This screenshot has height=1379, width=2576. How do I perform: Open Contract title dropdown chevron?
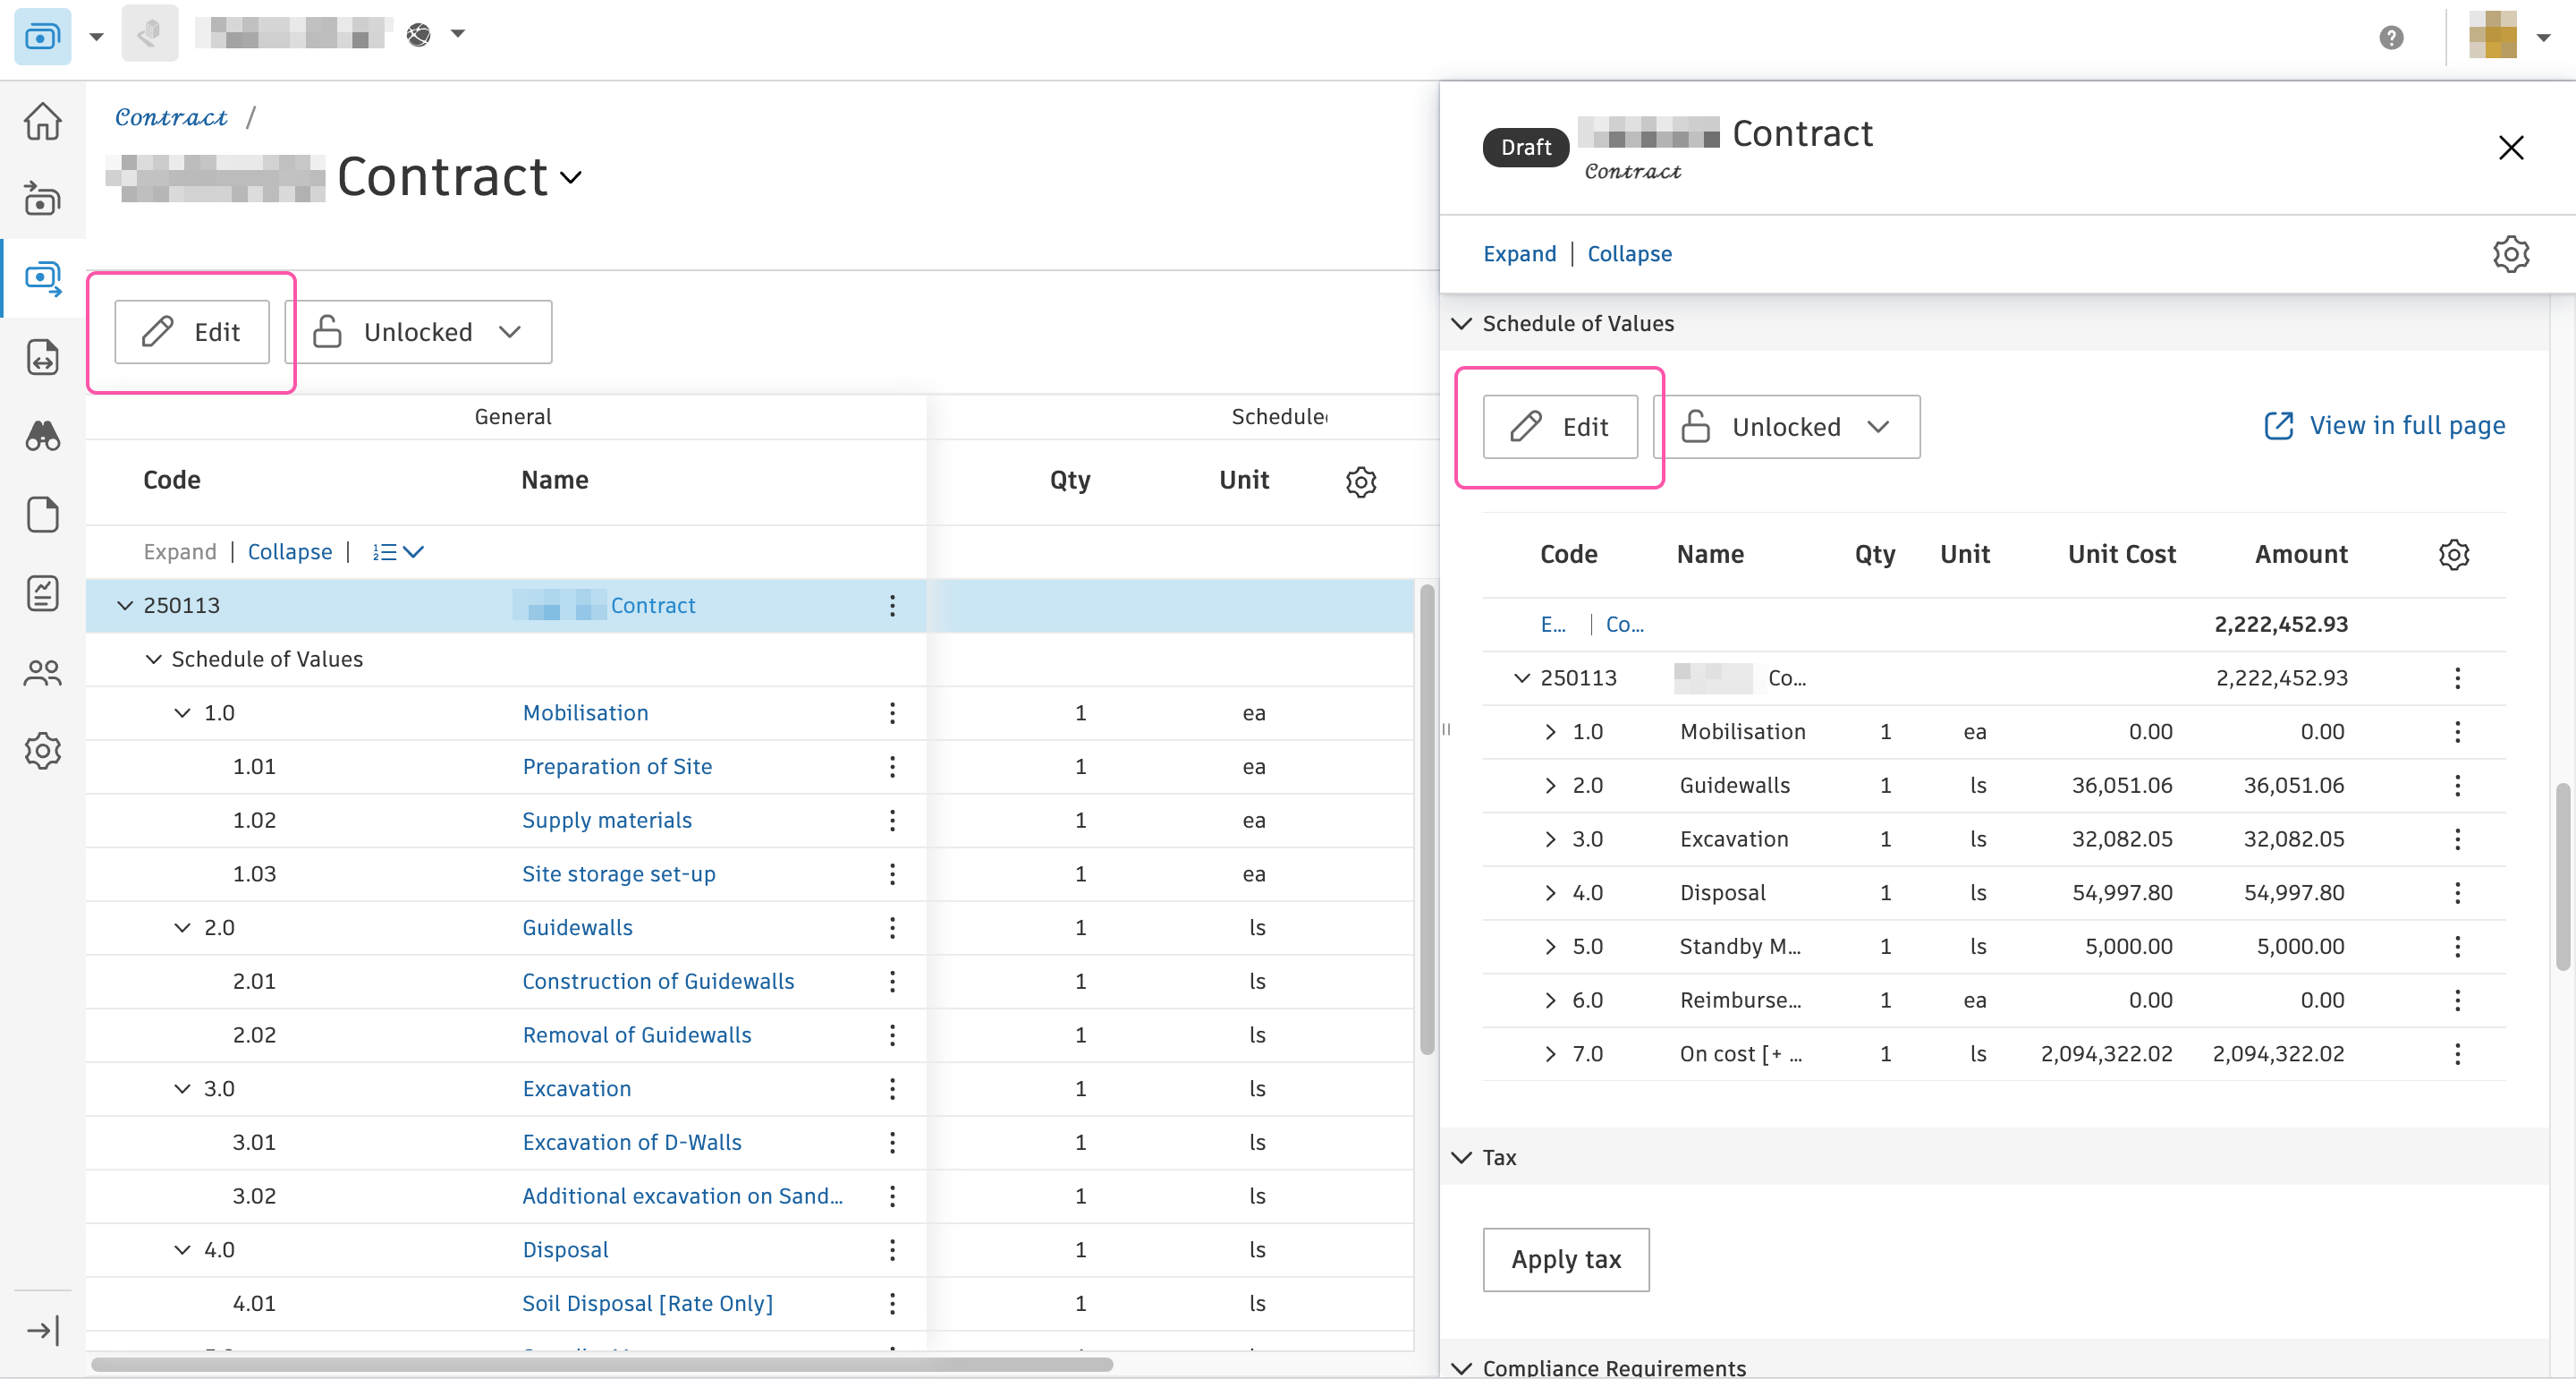coord(571,178)
